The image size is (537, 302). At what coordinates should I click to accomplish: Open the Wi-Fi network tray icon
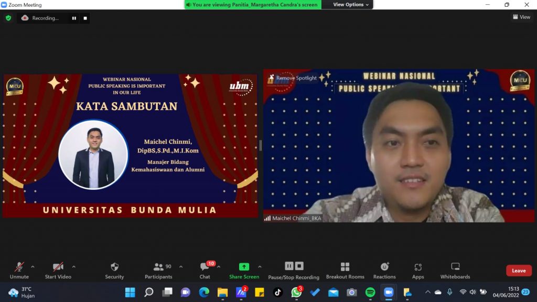pos(463,292)
